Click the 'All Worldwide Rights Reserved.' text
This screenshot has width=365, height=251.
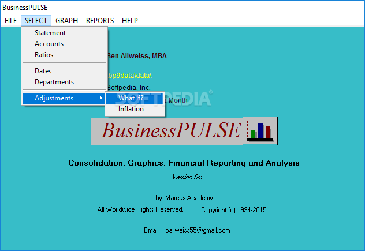tap(140, 209)
